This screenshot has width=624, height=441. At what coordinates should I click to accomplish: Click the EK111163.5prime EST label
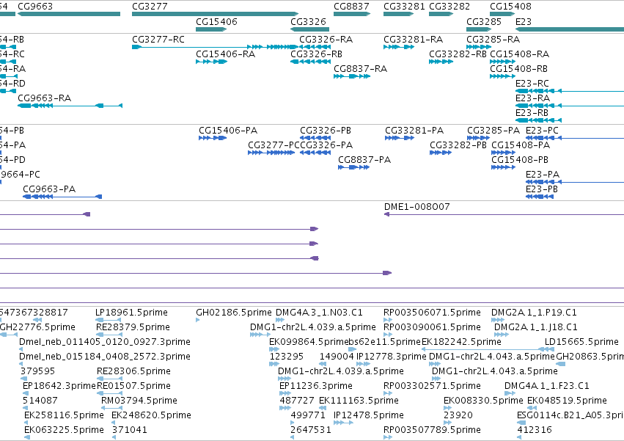pos(359,401)
